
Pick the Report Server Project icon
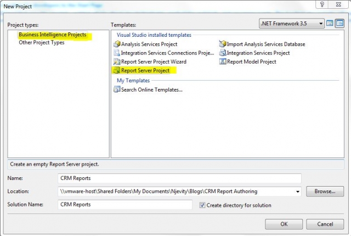(x=117, y=70)
